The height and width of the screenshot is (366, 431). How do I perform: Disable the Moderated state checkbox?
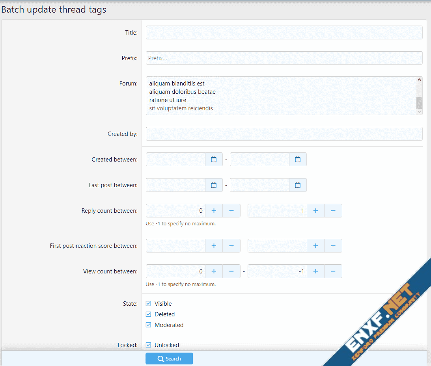[149, 325]
